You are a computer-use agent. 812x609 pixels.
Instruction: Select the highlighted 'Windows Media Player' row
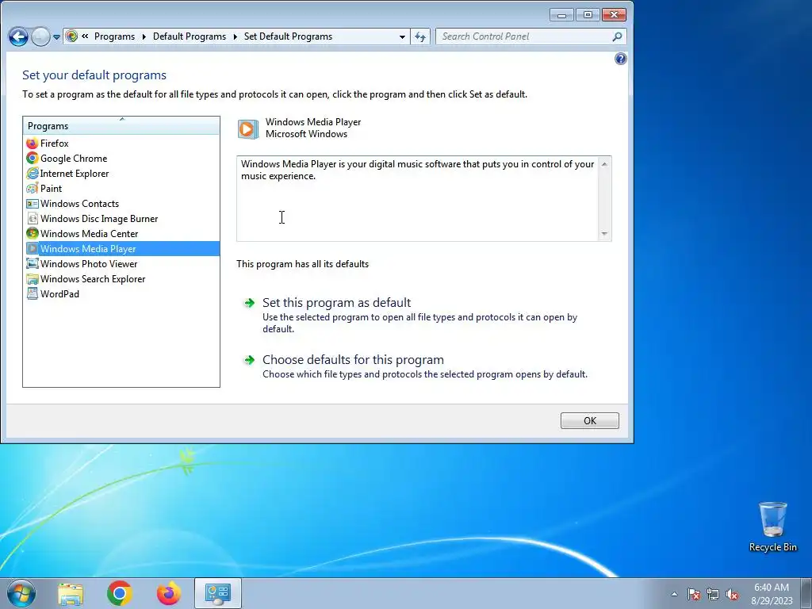coord(122,248)
